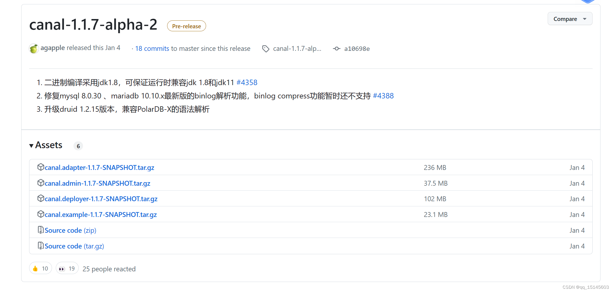Click the commit icon beside a10698e
The width and height of the screenshot is (613, 292).
click(x=337, y=48)
